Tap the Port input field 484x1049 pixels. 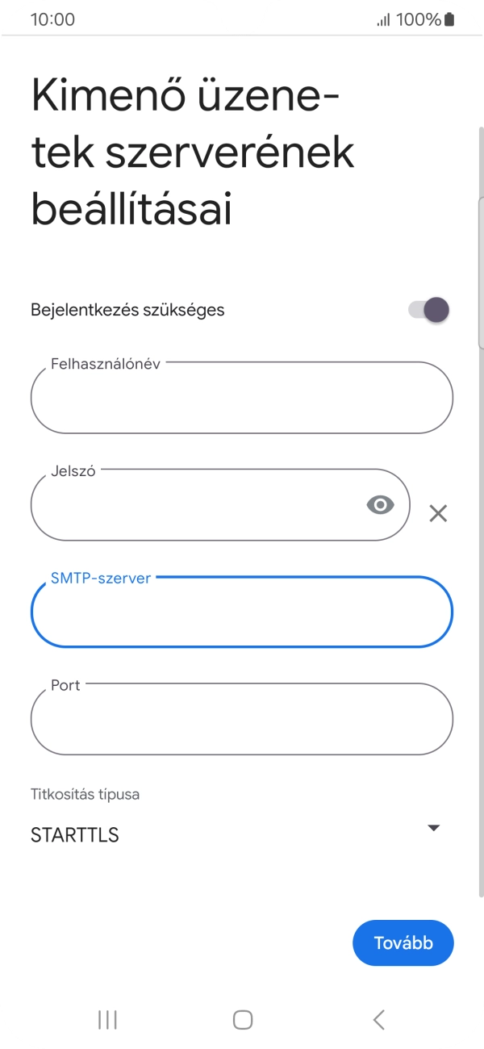pyautogui.click(x=241, y=719)
